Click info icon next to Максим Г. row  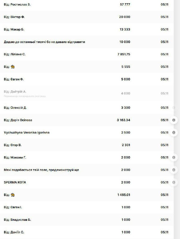174,157
